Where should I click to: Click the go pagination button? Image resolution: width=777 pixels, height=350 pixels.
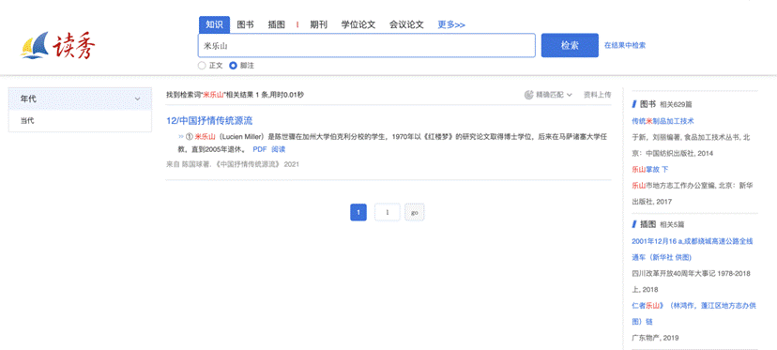(414, 212)
